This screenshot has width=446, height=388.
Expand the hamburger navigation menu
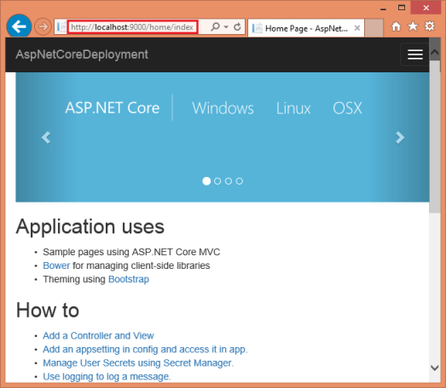415,54
